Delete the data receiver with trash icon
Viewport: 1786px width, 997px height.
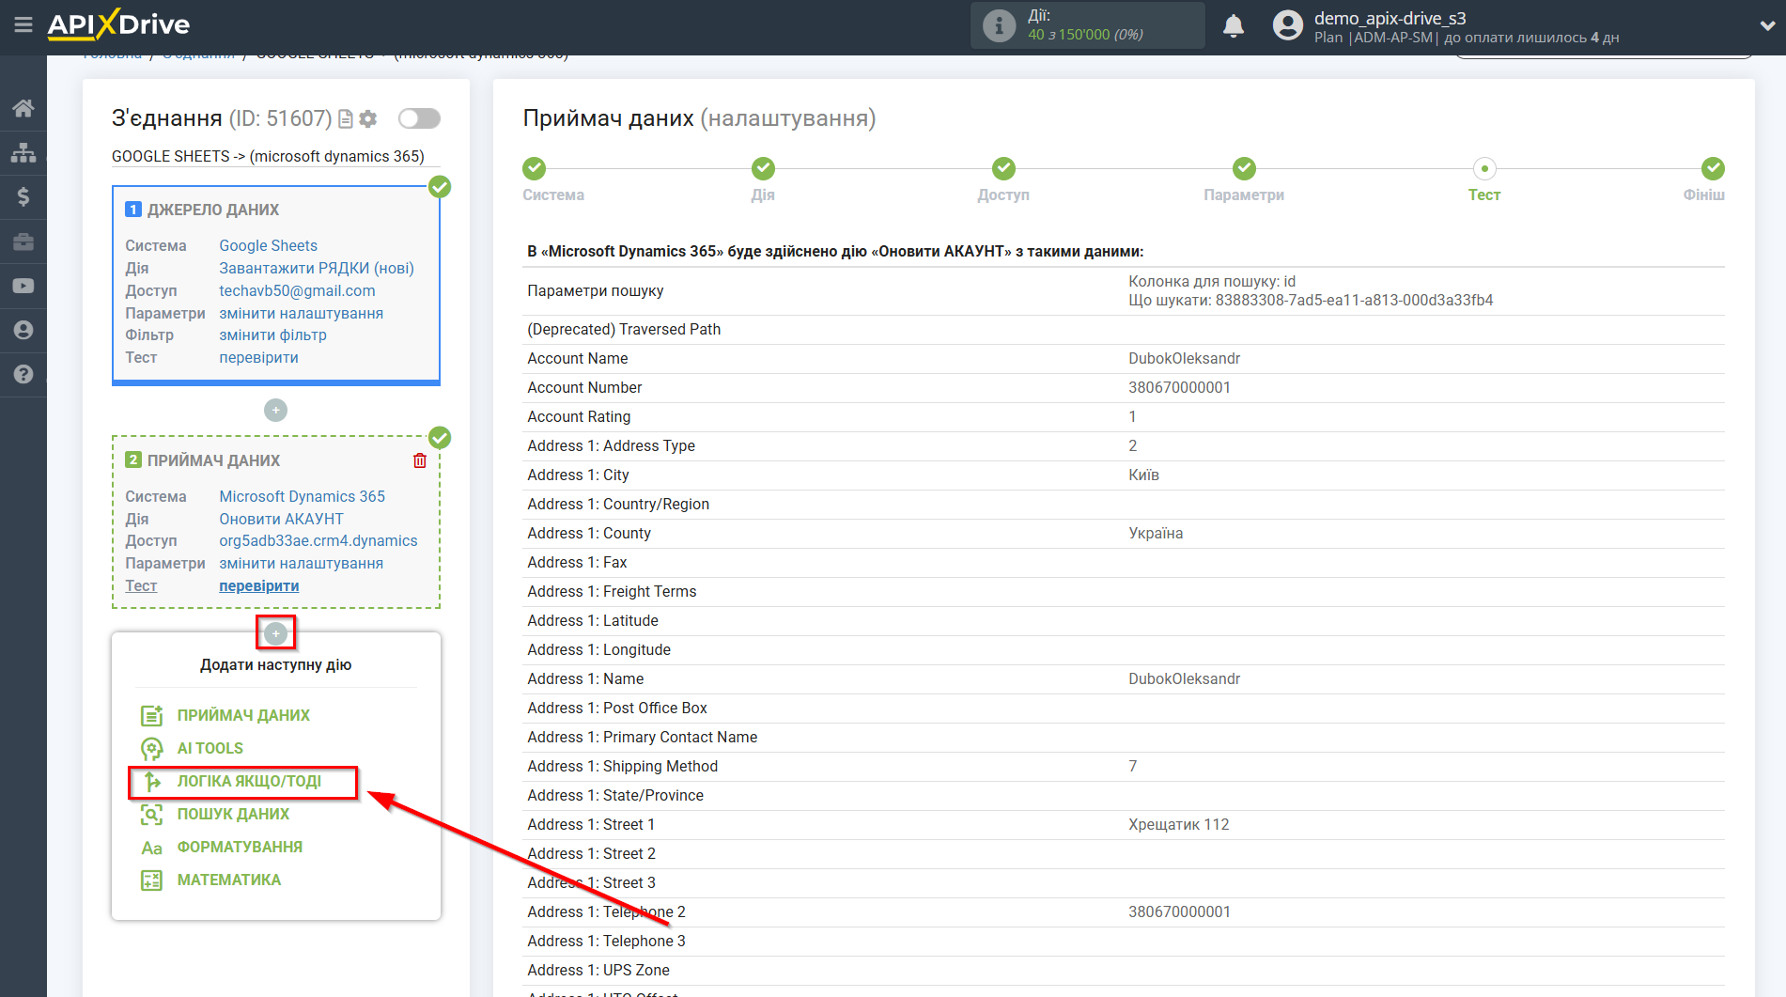coord(420,460)
